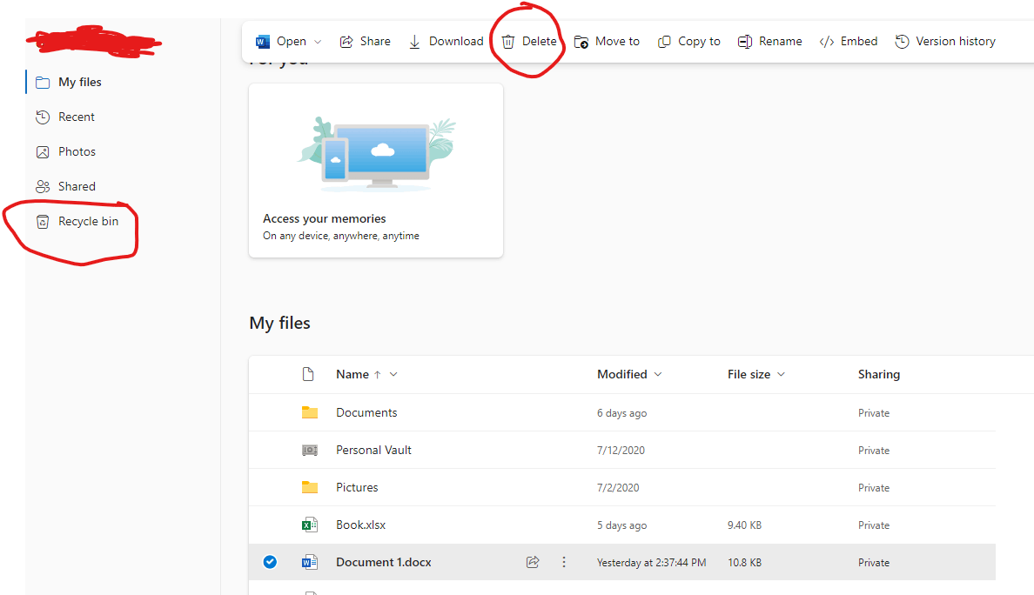This screenshot has height=595, width=1034.
Task: Click the Download arrow icon
Action: pyautogui.click(x=414, y=42)
